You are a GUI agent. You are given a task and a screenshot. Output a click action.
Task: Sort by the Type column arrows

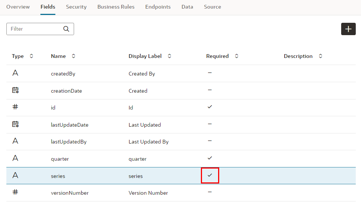click(x=31, y=56)
